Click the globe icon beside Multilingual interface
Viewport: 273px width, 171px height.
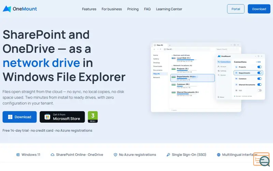click(x=218, y=155)
